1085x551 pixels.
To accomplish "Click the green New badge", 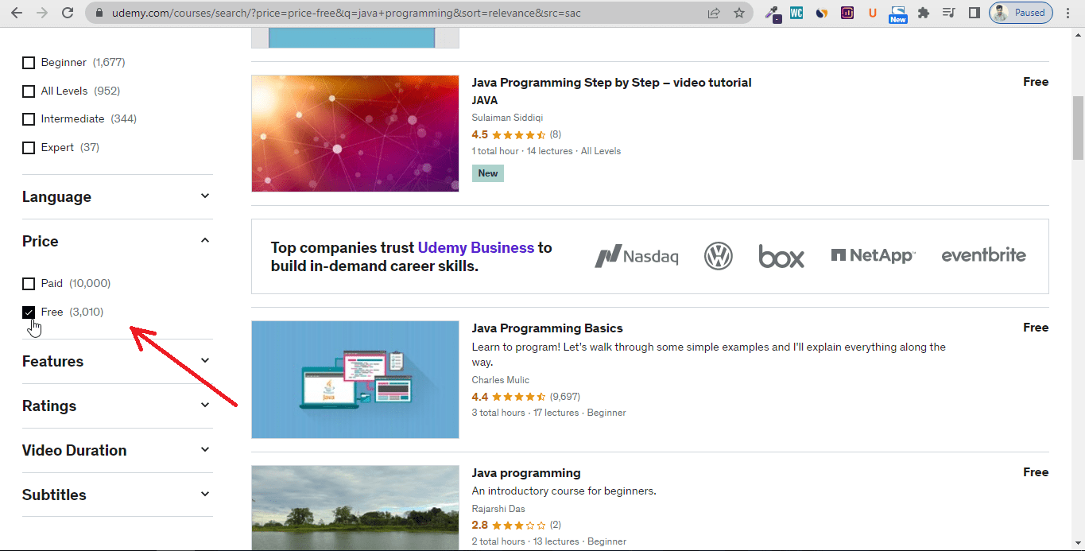I will tap(488, 173).
